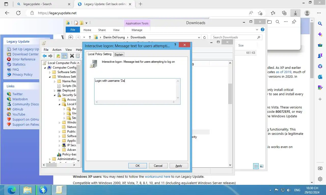Open Edge sidebar Microsoft 365 icon
This screenshot has height=195, width=326.
tap(320, 66)
